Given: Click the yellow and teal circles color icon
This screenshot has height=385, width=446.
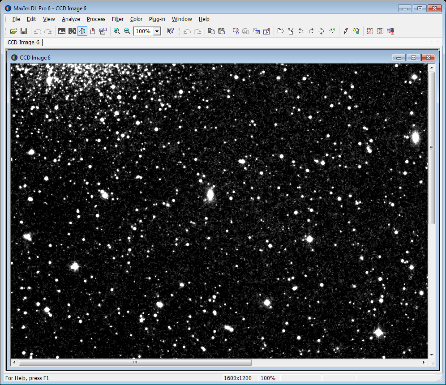Looking at the screenshot, I should click(x=356, y=31).
